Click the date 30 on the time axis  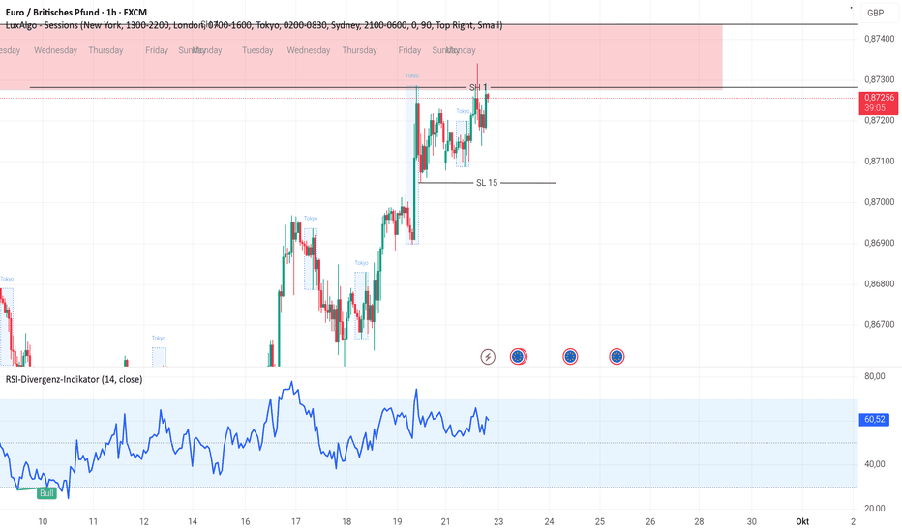click(751, 521)
